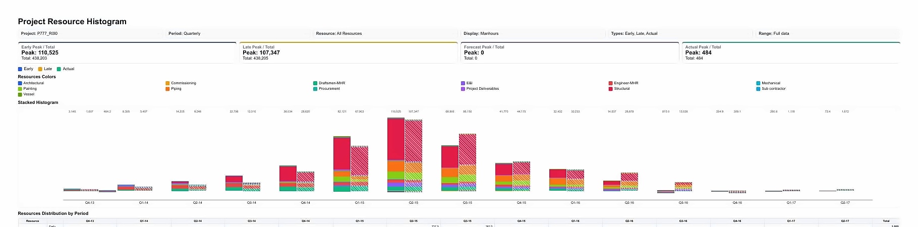Click the Q3-16 hatched late bar
The height and width of the screenshot is (227, 918).
pos(683,187)
